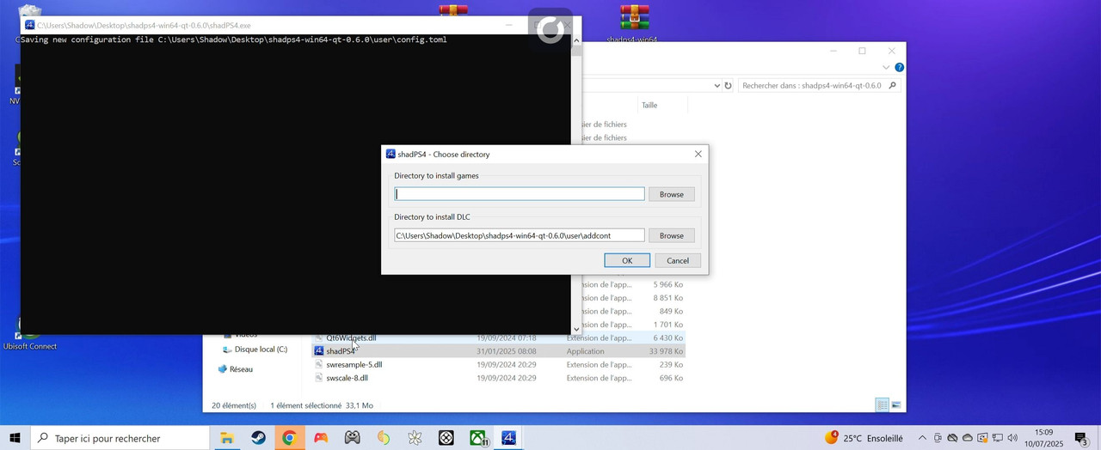The image size is (1101, 450).
Task: Show hidden system tray icons
Action: tap(922, 438)
